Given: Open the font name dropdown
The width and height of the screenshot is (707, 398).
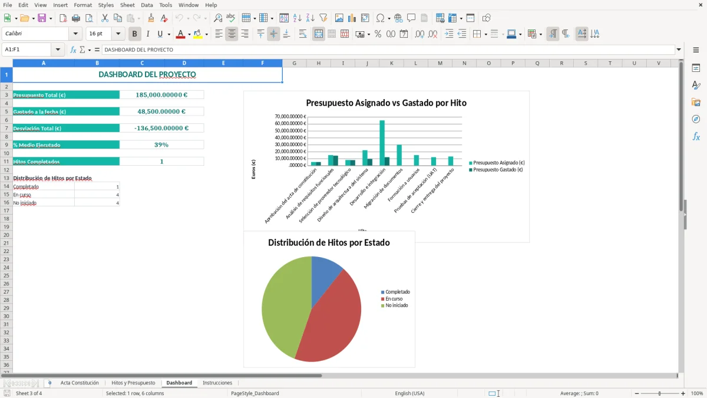Looking at the screenshot, I should (x=75, y=34).
